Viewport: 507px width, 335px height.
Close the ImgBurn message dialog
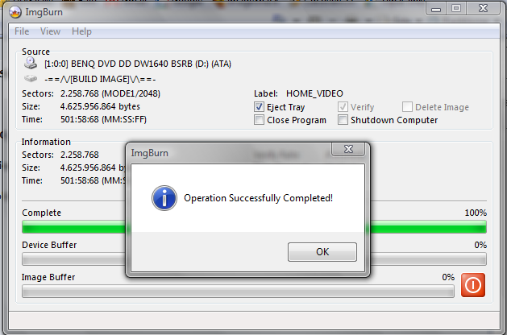348,149
